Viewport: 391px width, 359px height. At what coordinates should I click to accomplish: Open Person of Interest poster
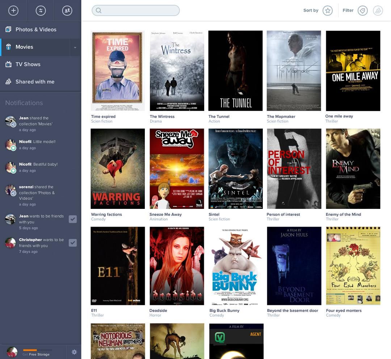294,169
